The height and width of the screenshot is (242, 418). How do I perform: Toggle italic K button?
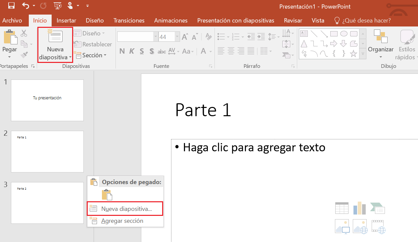click(132, 51)
